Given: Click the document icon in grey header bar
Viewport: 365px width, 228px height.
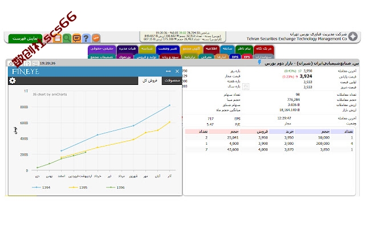Looking at the screenshot, I should [x=27, y=63].
